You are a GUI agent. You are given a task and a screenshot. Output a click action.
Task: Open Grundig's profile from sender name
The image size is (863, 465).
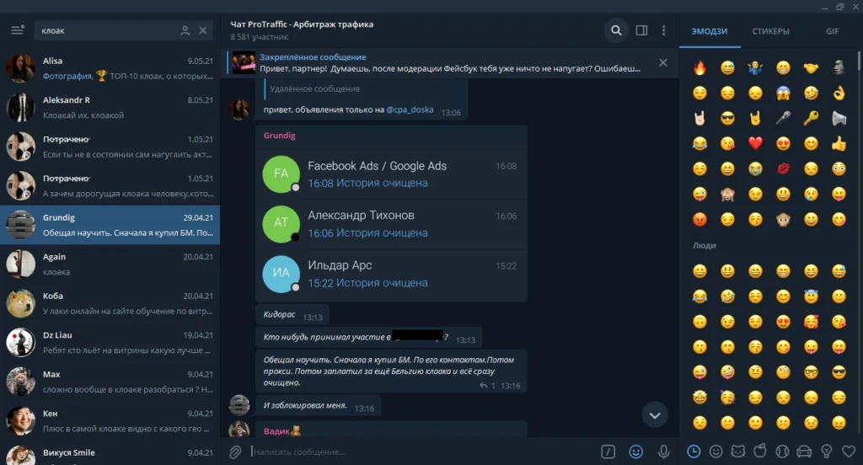tap(279, 136)
